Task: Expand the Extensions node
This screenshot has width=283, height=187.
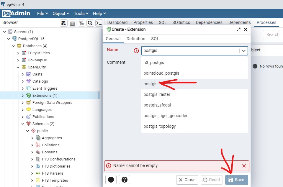Action: pos(22,95)
